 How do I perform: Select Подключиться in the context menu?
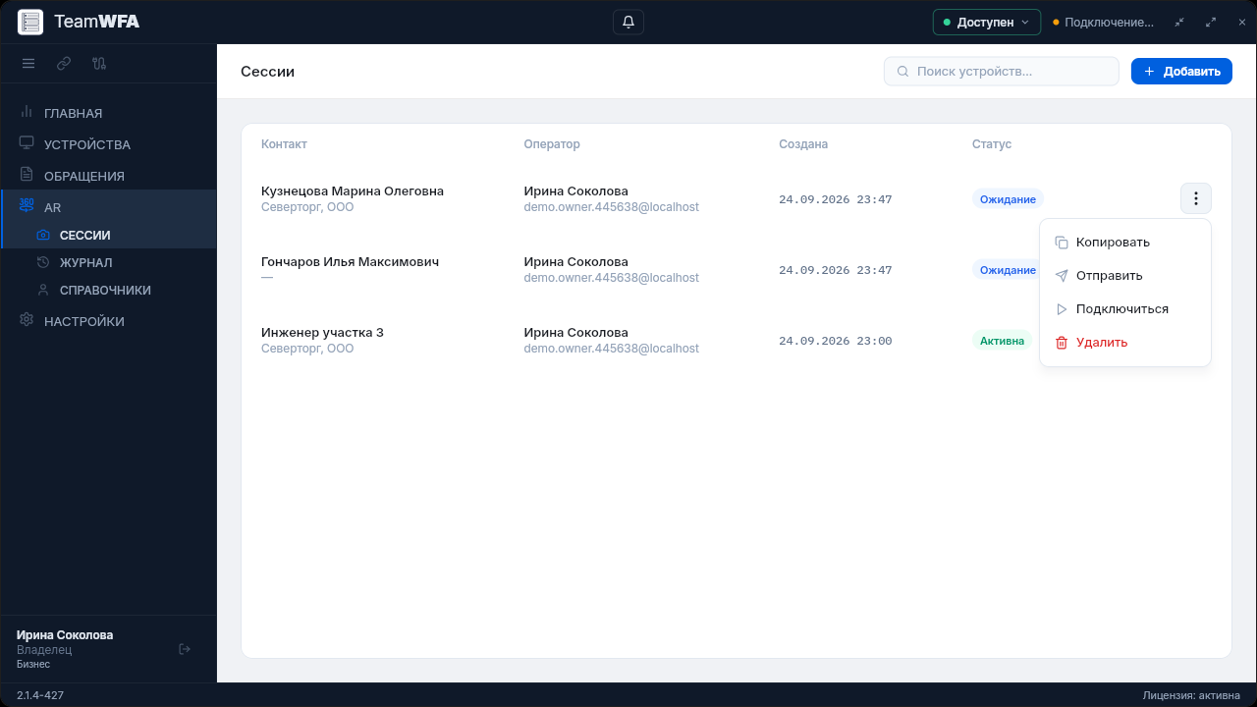pos(1125,309)
